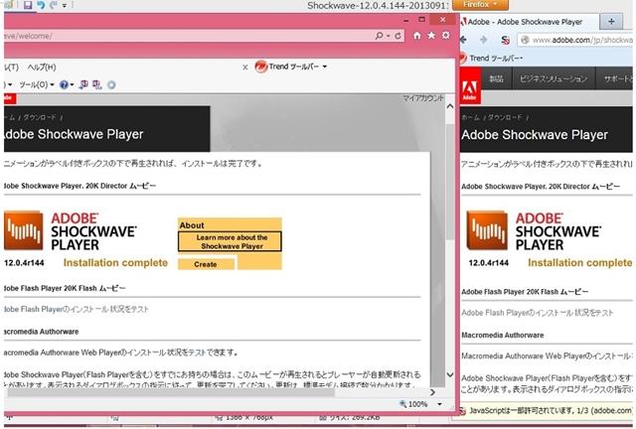Click the first purple add-on icon in command bar
636x429 pixels.
pos(83,84)
